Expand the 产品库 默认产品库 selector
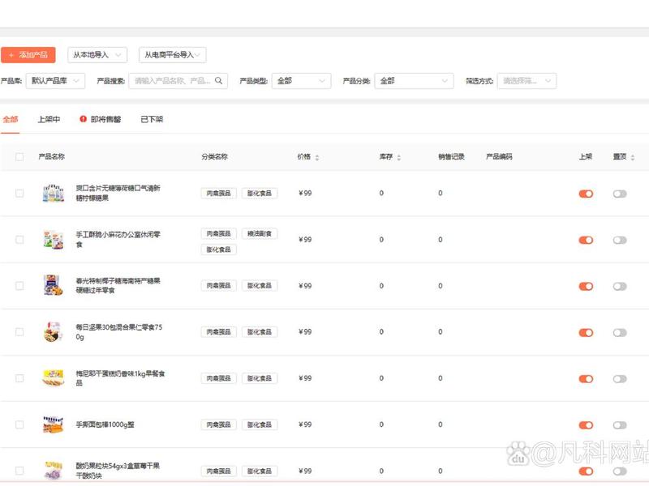The height and width of the screenshot is (486, 649). click(55, 80)
